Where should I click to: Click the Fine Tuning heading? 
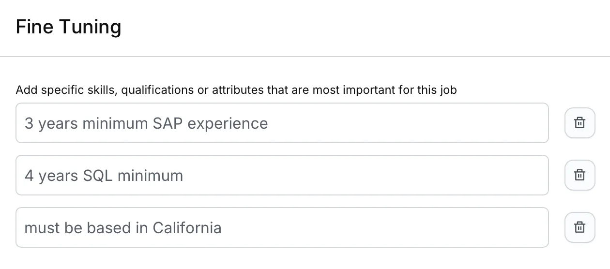[x=68, y=27]
